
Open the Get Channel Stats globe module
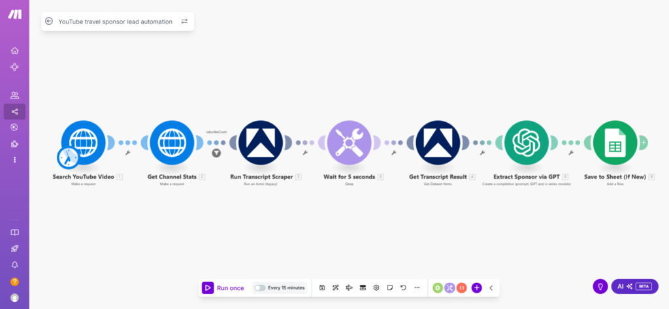click(x=172, y=142)
